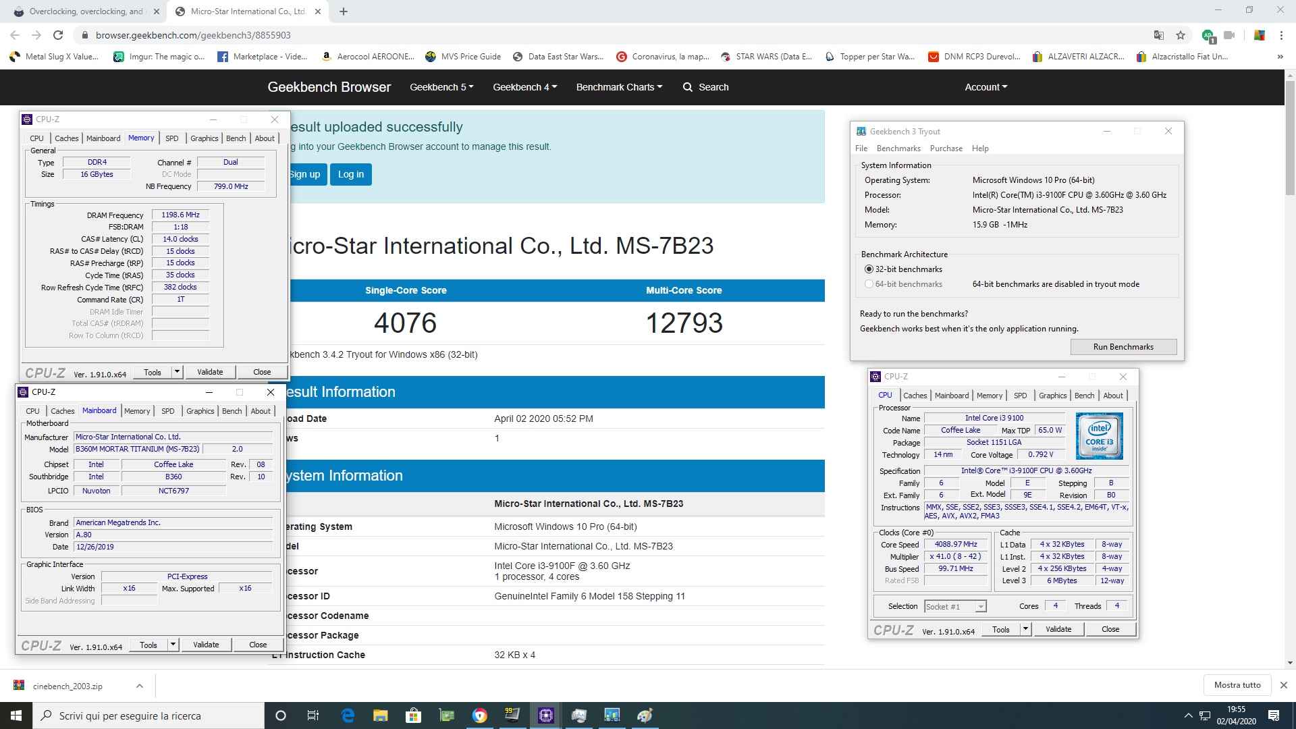The height and width of the screenshot is (729, 1296).
Task: Show hidden bookmarks with double chevron
Action: [1280, 57]
